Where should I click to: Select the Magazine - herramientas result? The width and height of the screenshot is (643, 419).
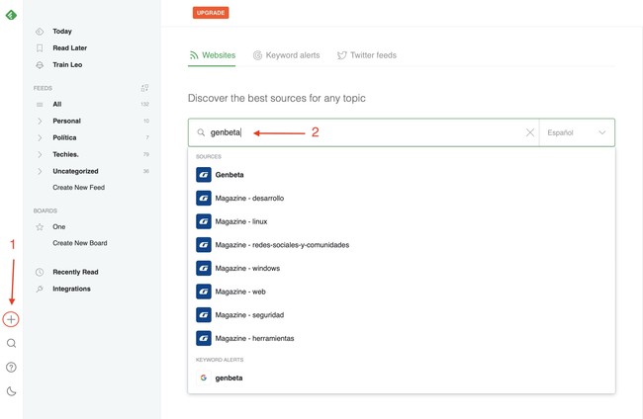tap(254, 338)
